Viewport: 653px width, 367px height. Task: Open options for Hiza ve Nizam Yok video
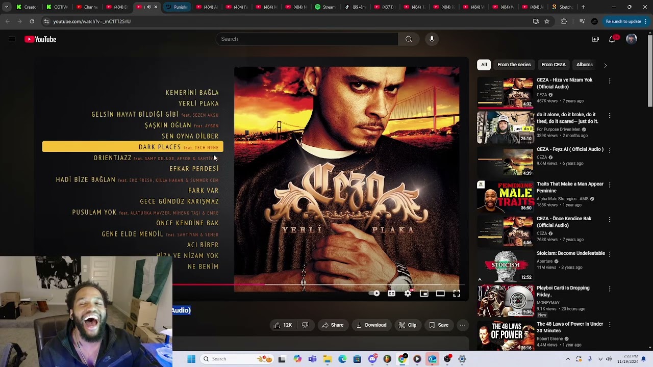click(x=609, y=81)
